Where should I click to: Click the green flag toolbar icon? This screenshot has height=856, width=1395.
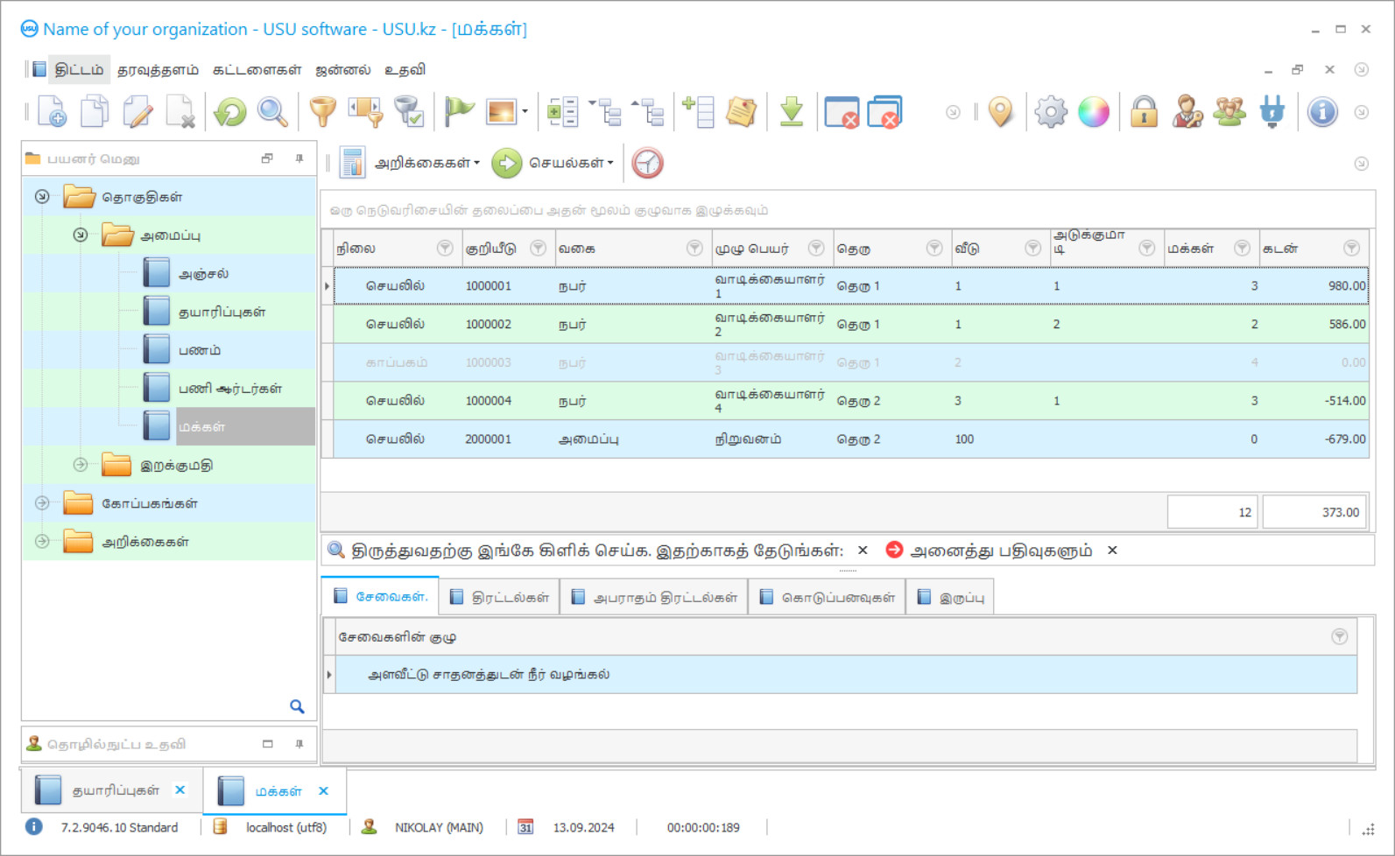tap(458, 112)
